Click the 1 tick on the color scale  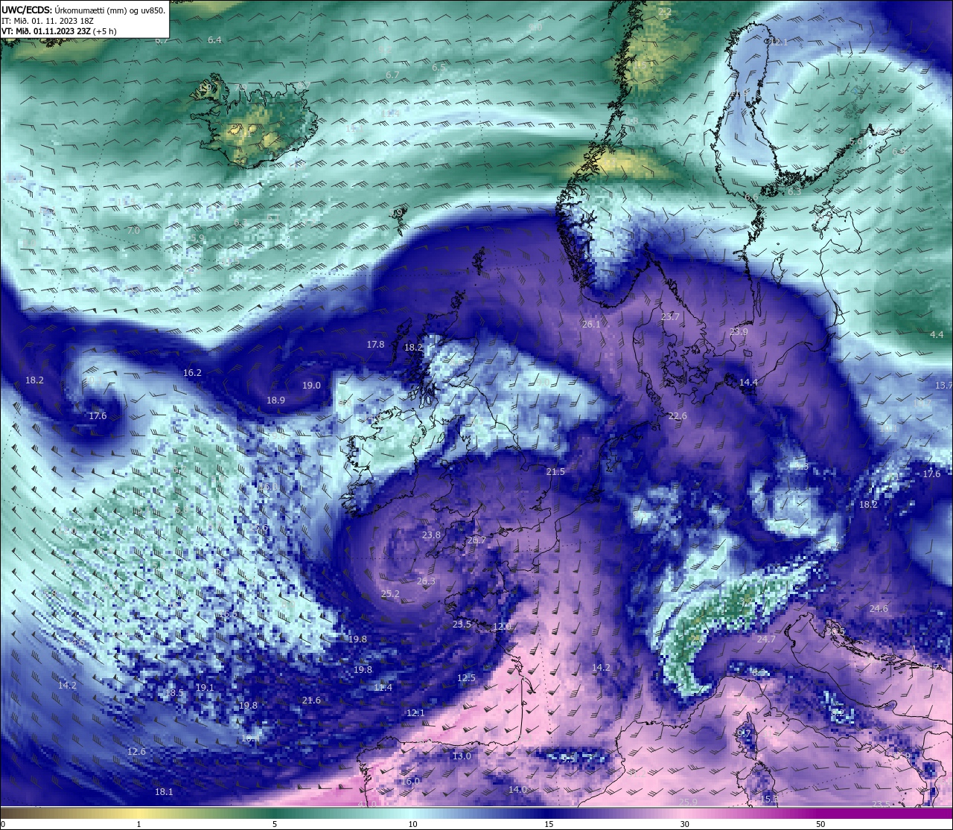pyautogui.click(x=138, y=824)
